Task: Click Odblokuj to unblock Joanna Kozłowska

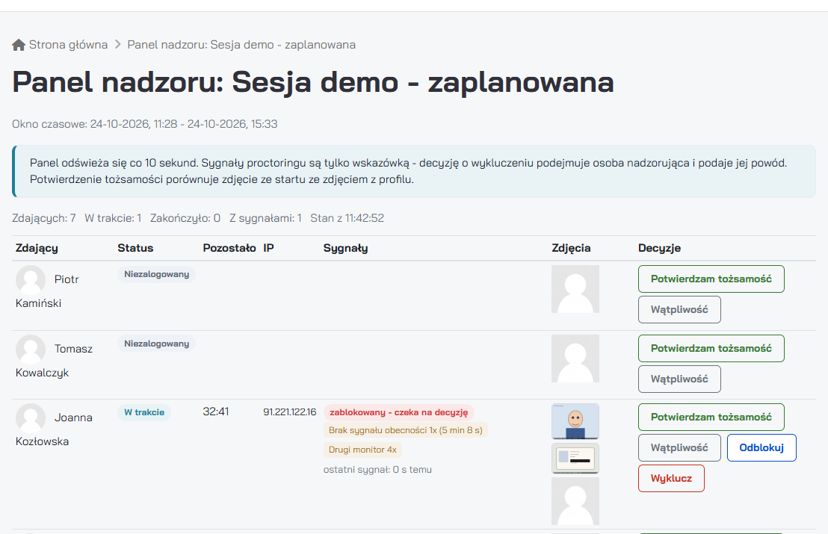Action: [761, 447]
